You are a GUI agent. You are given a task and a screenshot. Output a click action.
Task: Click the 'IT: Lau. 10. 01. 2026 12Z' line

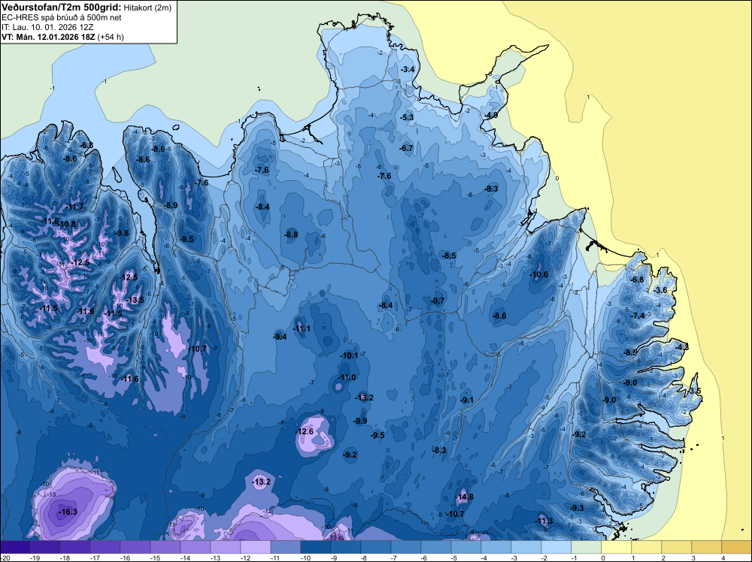point(48,27)
